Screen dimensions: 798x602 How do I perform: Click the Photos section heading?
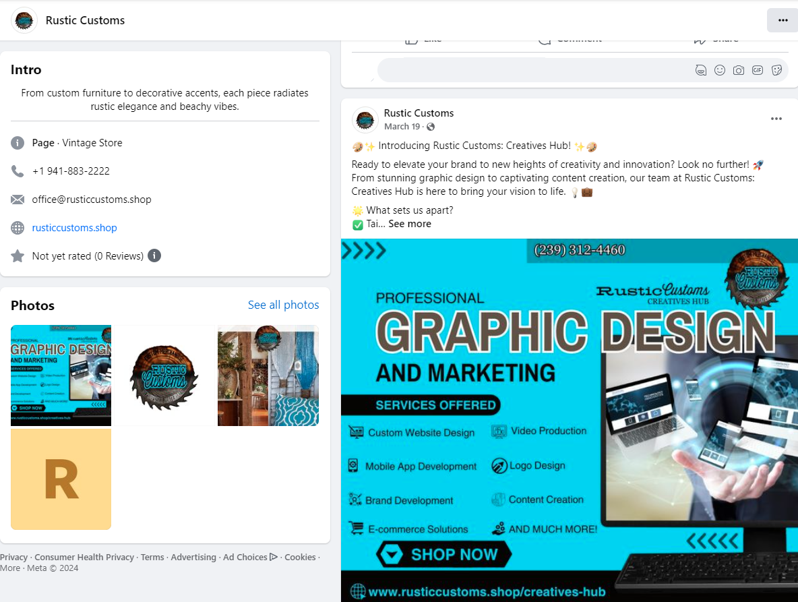point(32,305)
